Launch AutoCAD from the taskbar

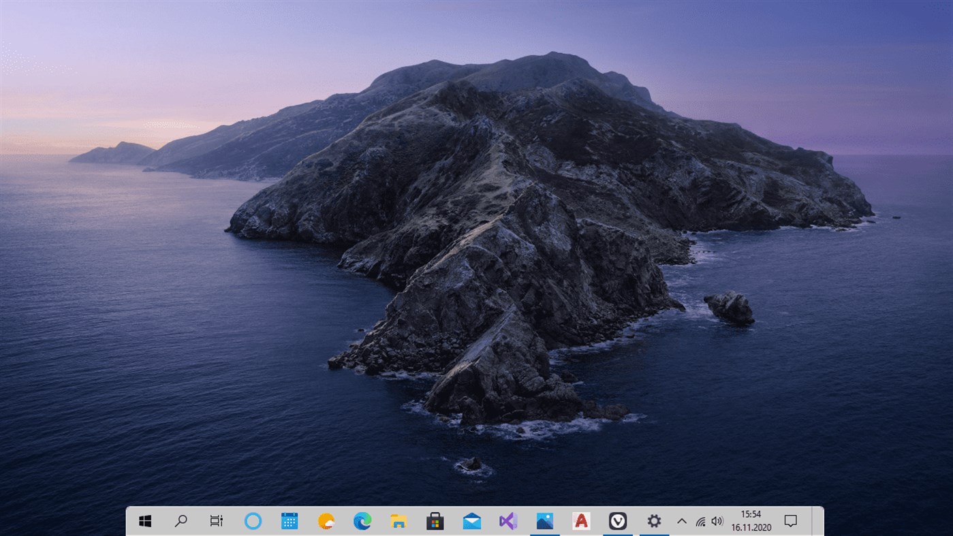pos(580,520)
